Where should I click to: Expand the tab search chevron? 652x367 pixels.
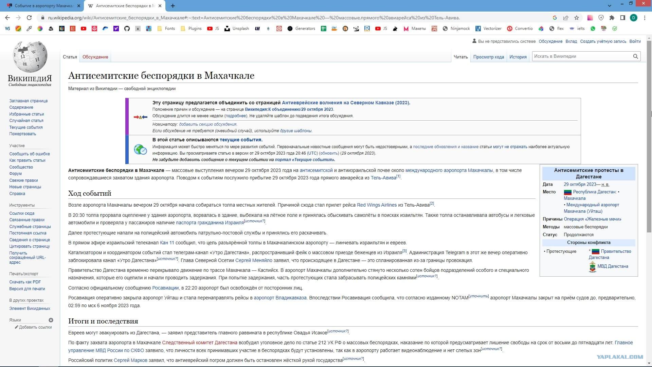click(x=610, y=5)
